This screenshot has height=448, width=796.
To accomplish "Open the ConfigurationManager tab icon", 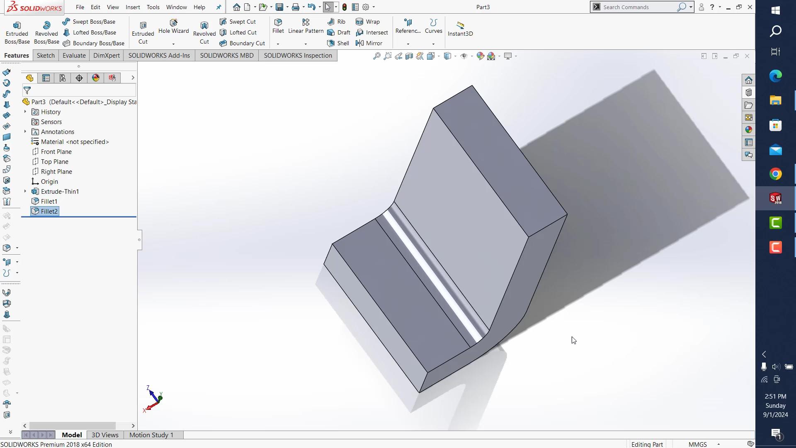I will tap(63, 78).
